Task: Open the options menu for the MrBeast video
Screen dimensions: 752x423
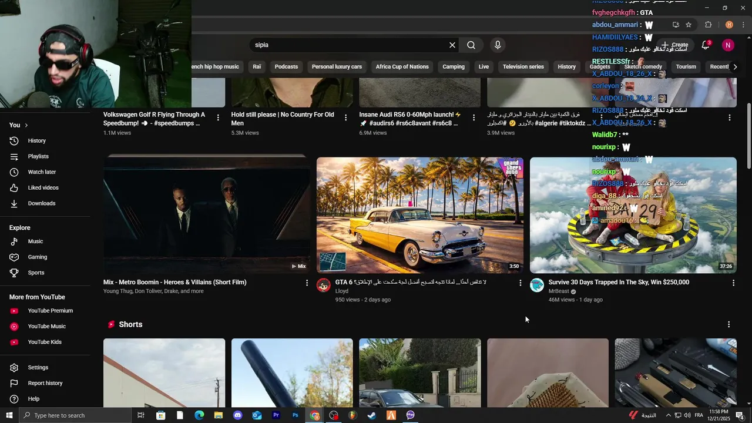Action: 733,283
